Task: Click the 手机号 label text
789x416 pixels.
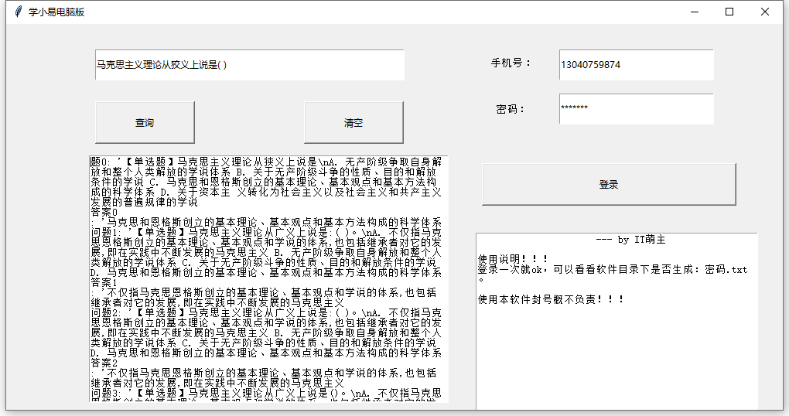Action: (x=511, y=63)
